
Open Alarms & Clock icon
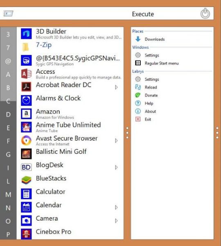pos(26,100)
